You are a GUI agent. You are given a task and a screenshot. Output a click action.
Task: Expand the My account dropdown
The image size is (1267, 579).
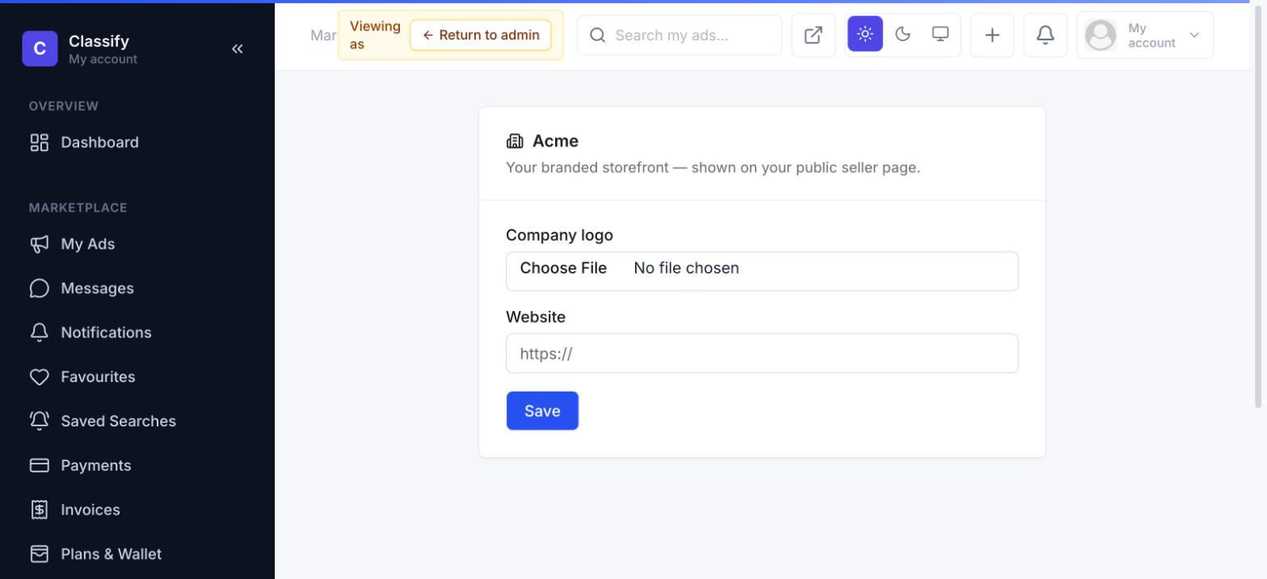[x=1145, y=36]
